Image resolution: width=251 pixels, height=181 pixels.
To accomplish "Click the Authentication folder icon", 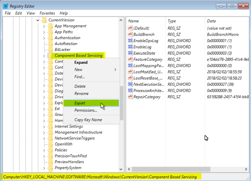I will 51,38.
